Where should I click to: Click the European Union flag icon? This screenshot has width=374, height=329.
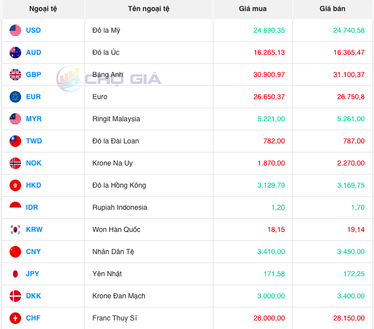click(x=15, y=97)
